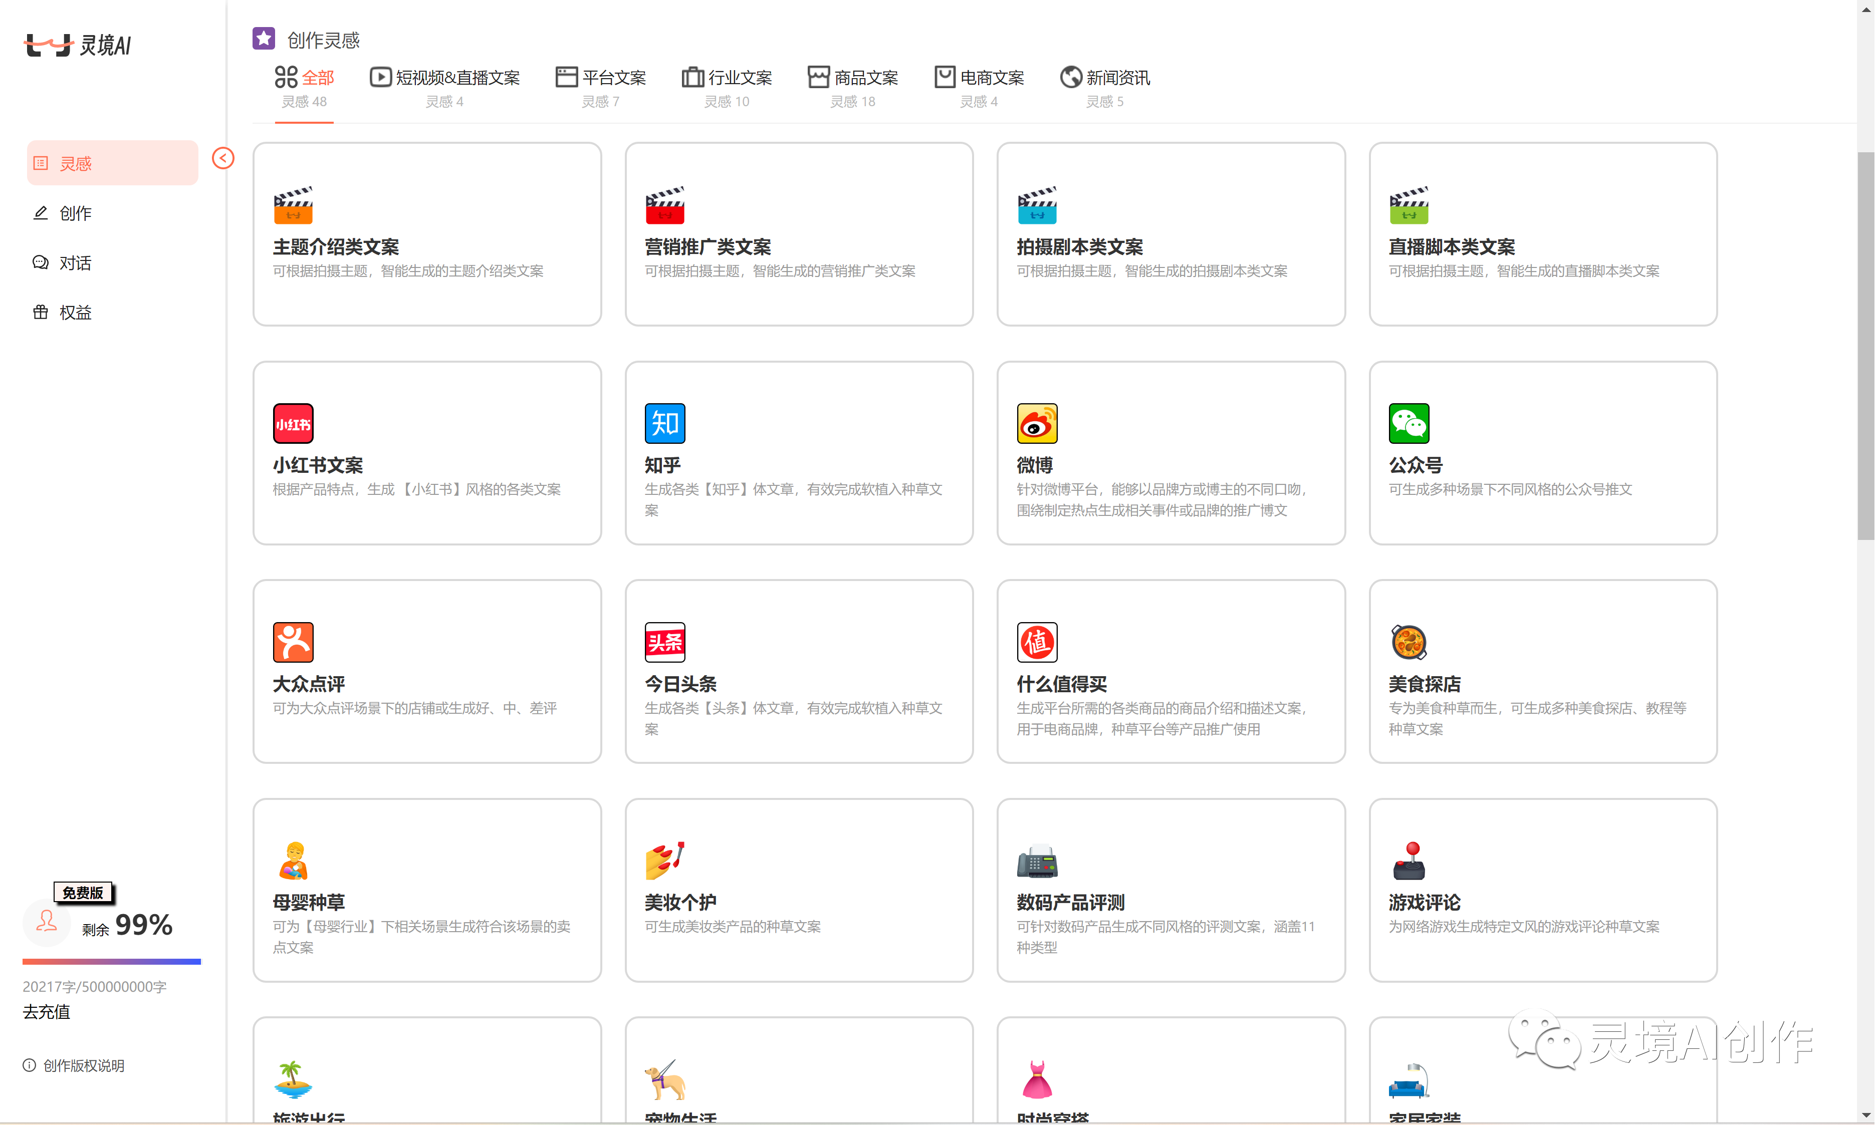Click the 游戏评论 card title
1876x1125 pixels.
coord(1425,902)
